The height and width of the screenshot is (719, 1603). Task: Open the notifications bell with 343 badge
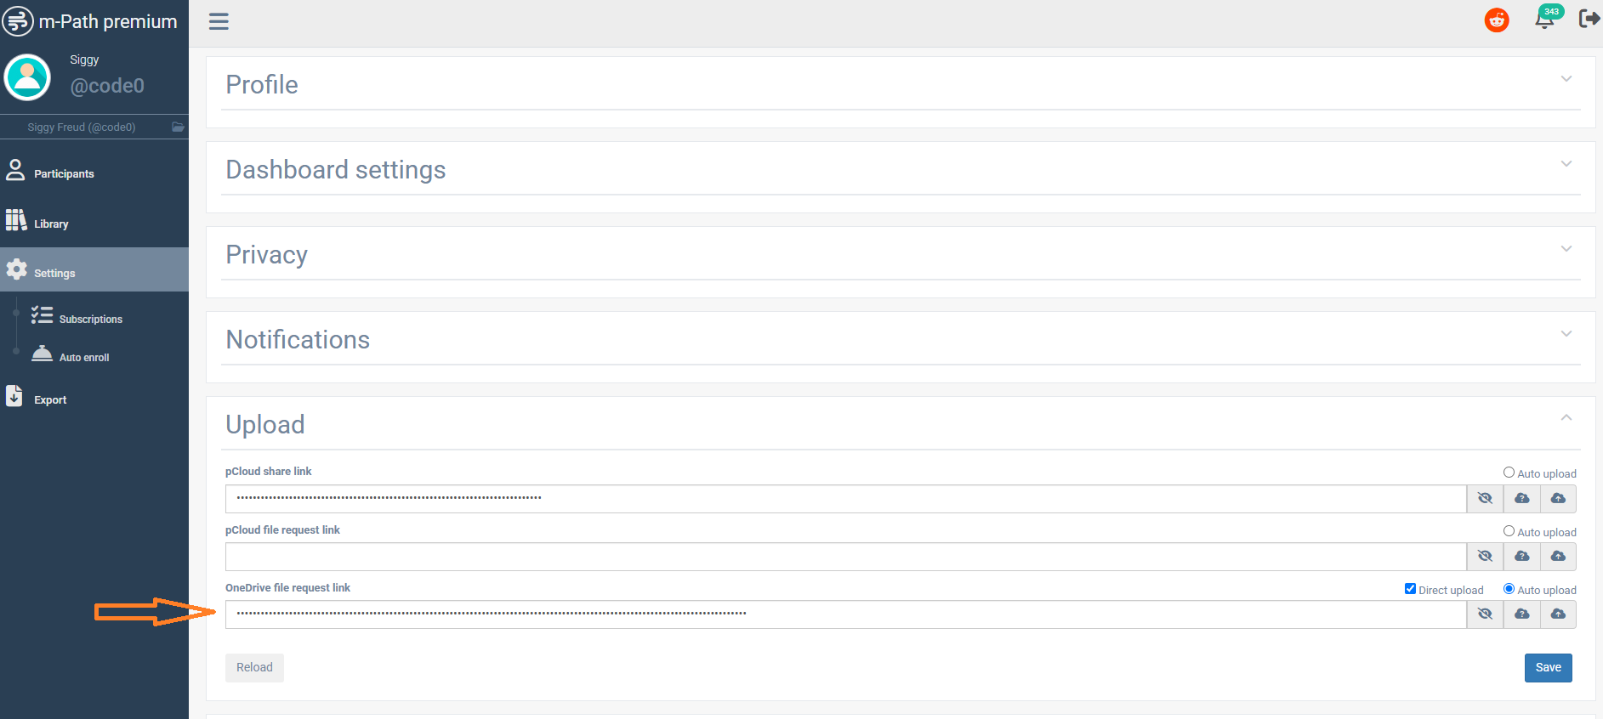(x=1545, y=20)
